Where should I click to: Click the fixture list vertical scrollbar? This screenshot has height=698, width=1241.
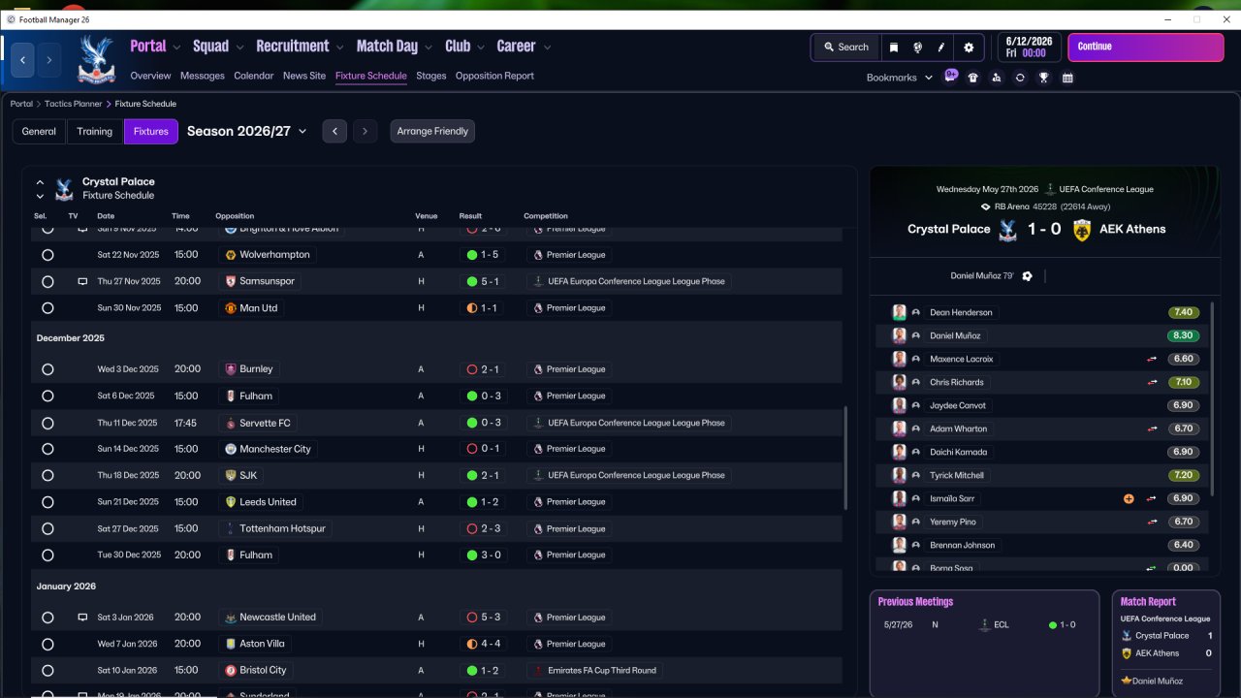pos(846,458)
